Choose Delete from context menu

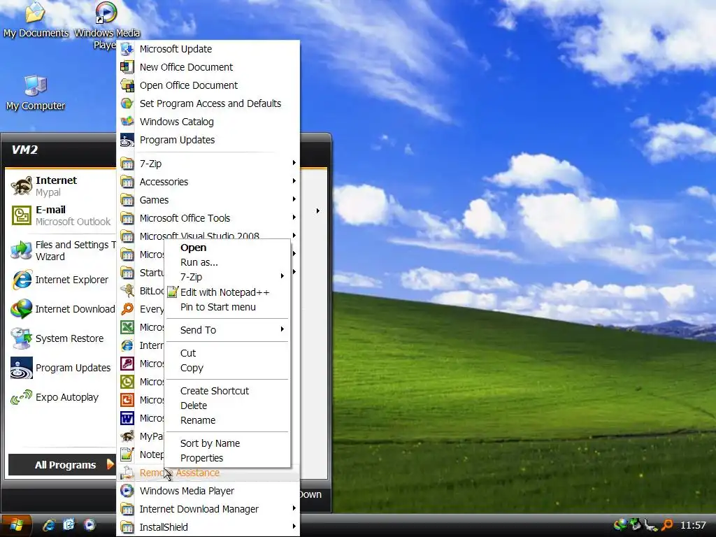click(x=227, y=406)
